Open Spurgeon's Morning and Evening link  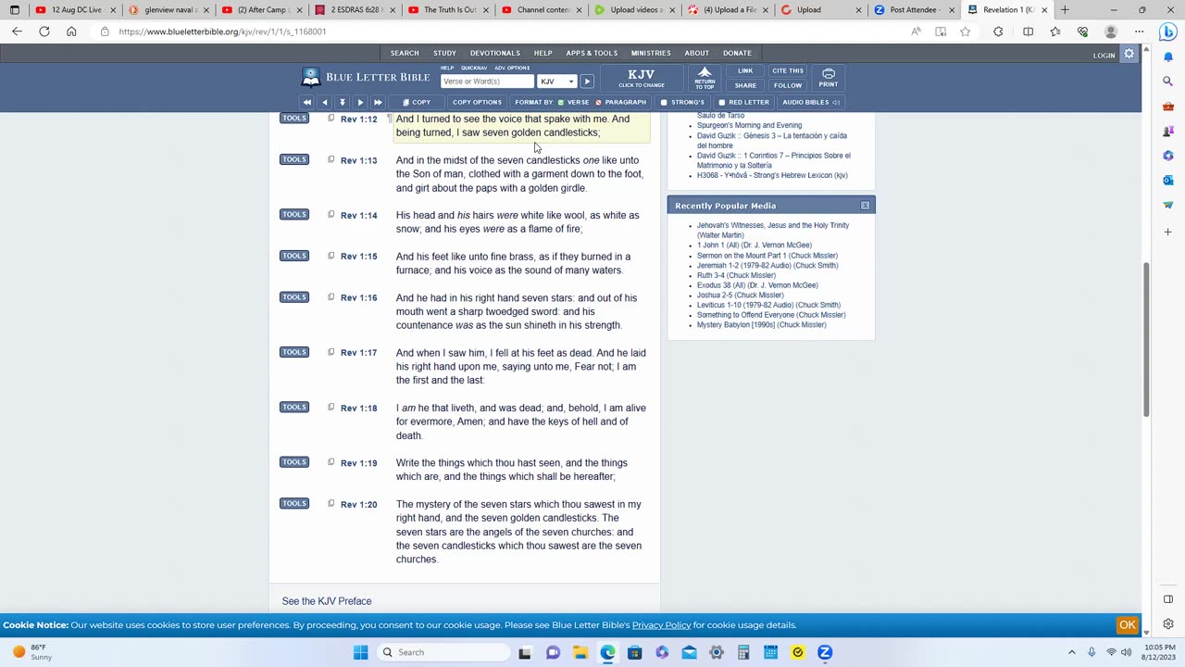pos(749,125)
